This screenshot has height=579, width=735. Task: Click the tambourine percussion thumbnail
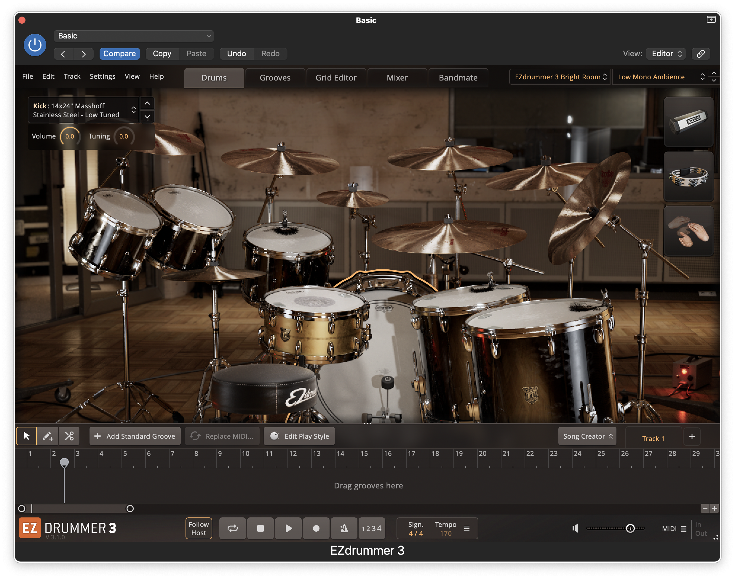688,176
